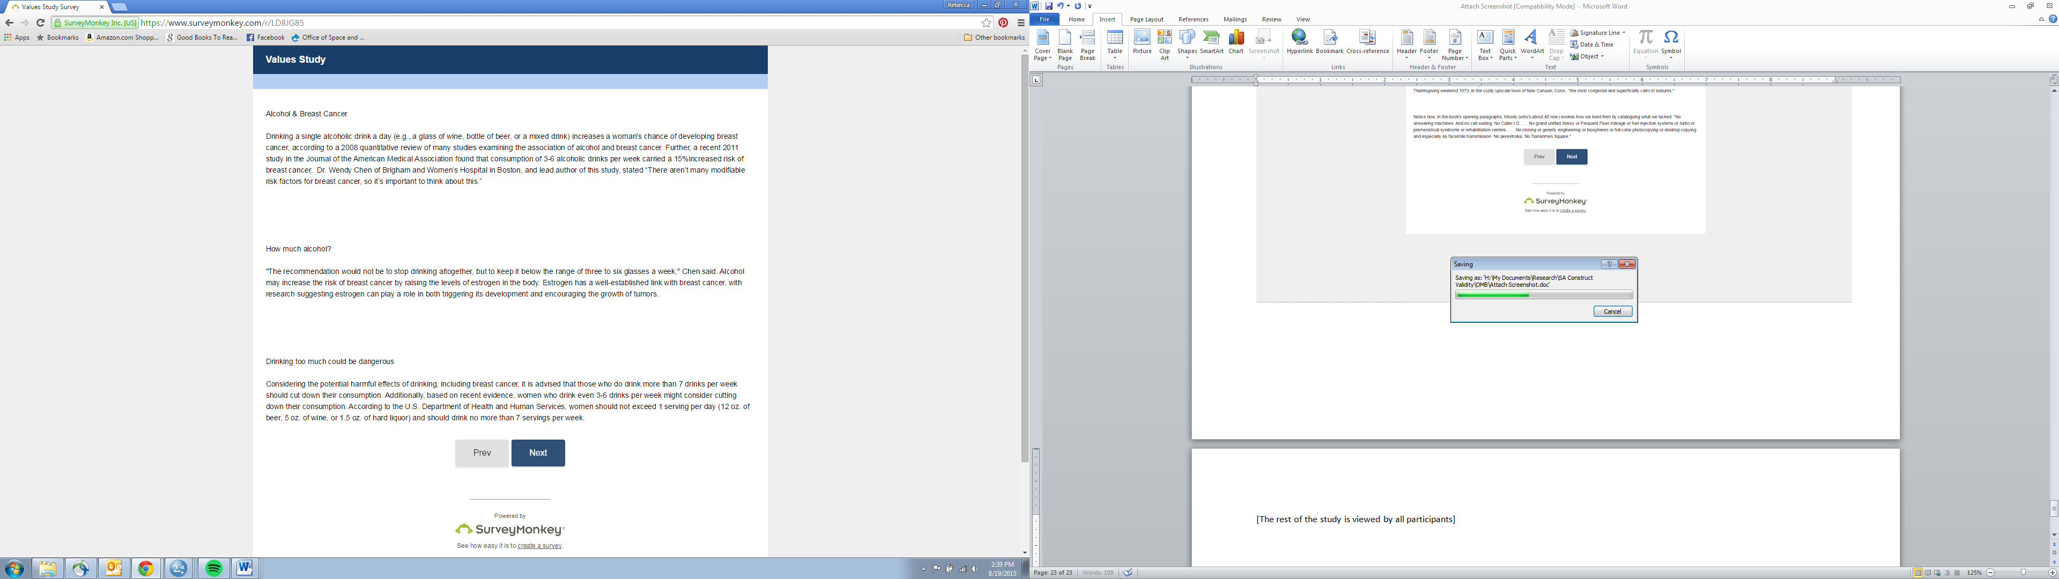Click the Word zoom slider handle
The height and width of the screenshot is (579, 2059).
[2023, 573]
